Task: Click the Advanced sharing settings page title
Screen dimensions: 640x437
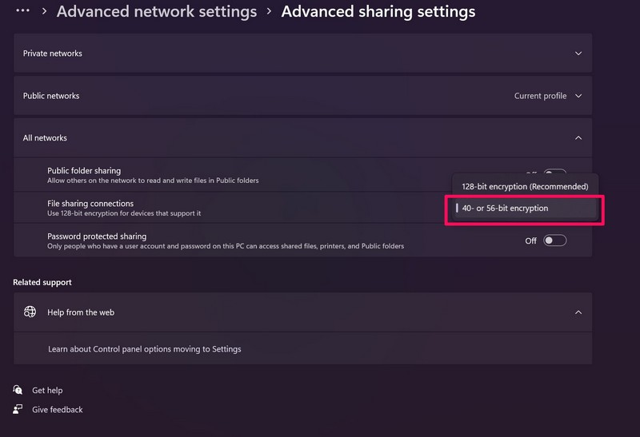Action: [378, 11]
